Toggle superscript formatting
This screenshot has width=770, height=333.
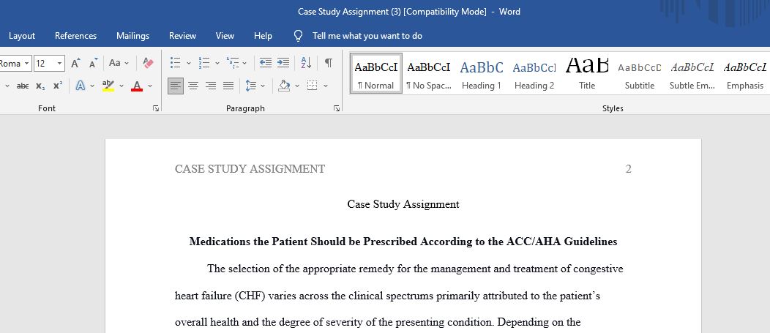click(x=57, y=86)
